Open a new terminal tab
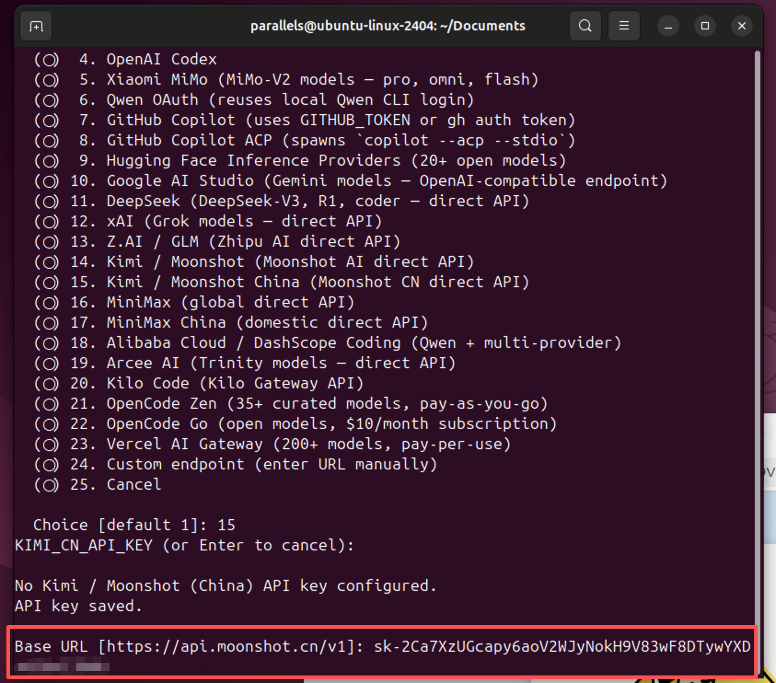Screen dimensions: 776x683 [36, 26]
